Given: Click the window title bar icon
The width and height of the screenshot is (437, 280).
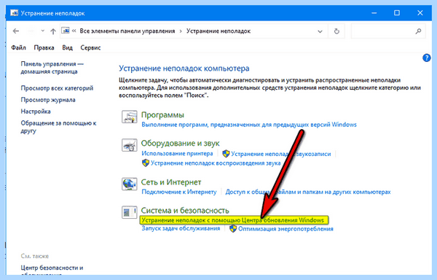Looking at the screenshot, I should pos(15,13).
